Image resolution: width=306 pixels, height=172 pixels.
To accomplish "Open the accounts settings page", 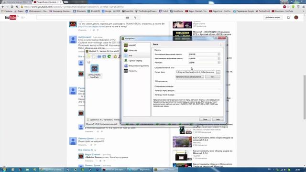I will point(137,71).
